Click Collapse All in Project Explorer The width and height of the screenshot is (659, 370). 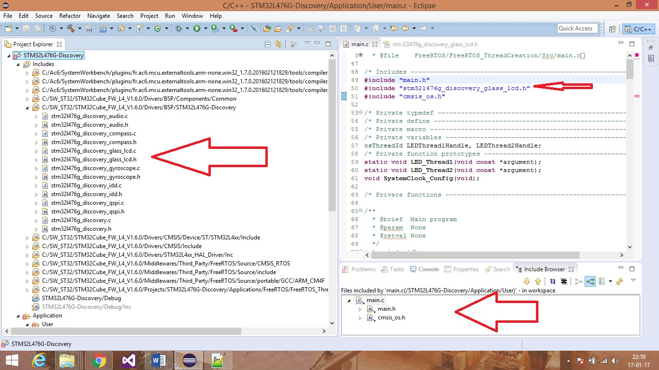point(268,44)
